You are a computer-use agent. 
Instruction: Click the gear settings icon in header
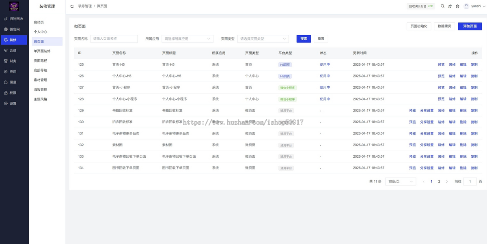(457, 6)
